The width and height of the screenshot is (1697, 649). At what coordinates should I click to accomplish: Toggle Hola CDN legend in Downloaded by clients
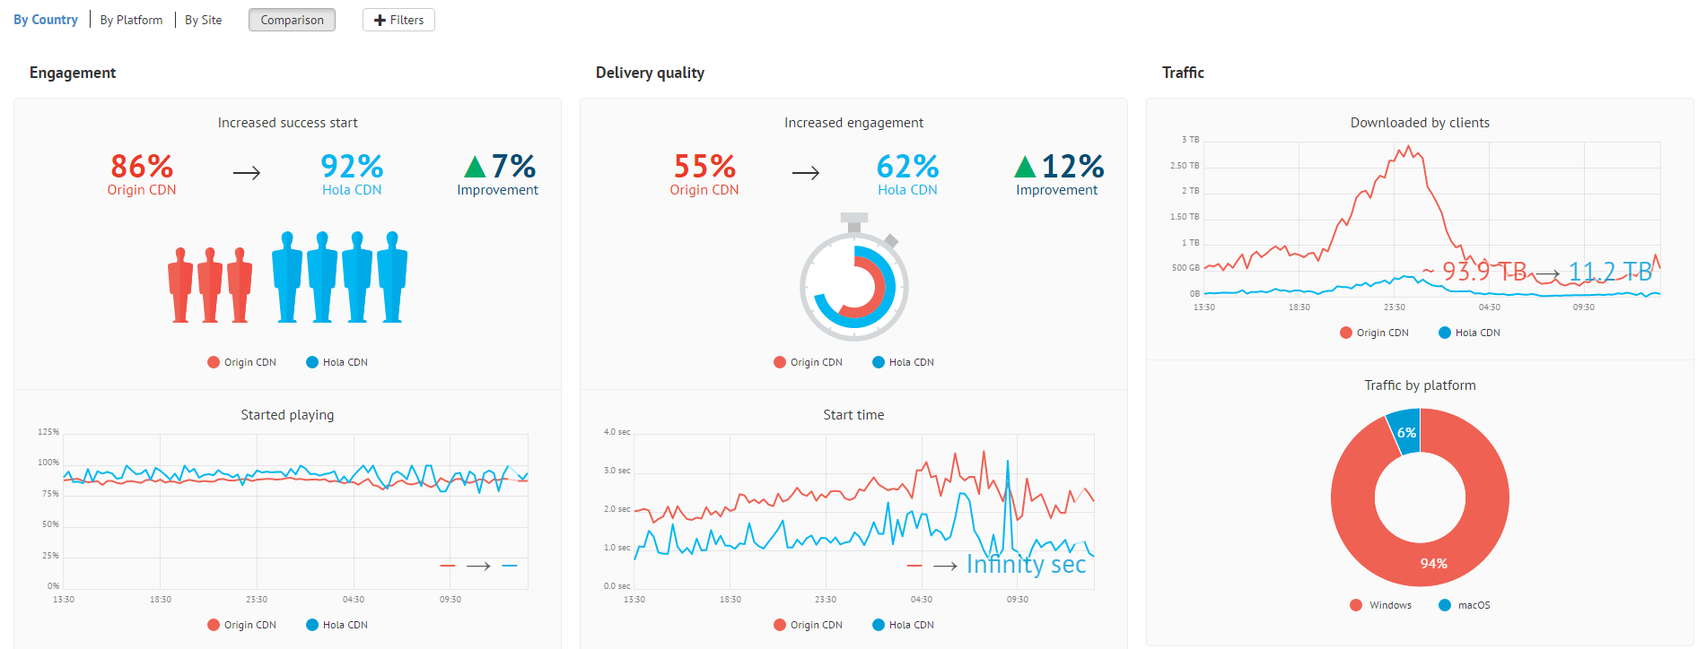[x=1469, y=333]
